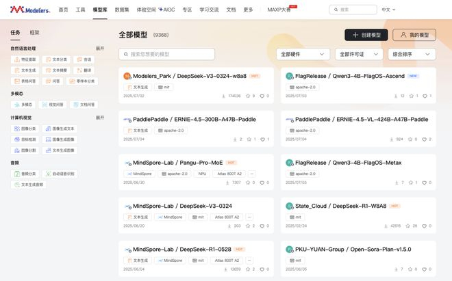
Task: Like the ERNIE-4.5-VL-424B-A47B-Paddle model
Action: (425, 139)
